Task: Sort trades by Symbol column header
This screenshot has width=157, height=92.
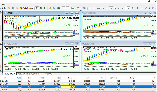Action: [39, 78]
